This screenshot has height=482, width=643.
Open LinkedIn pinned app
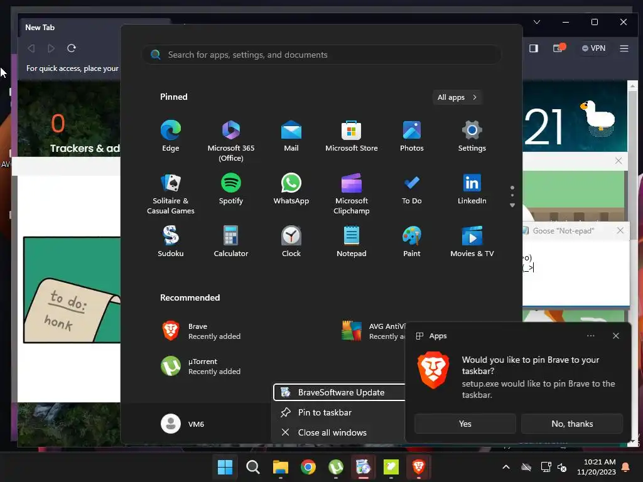pos(472,189)
